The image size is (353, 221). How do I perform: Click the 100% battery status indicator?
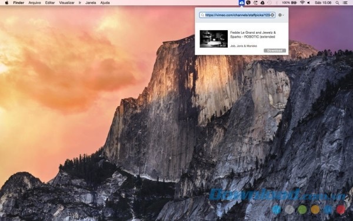pyautogui.click(x=289, y=3)
